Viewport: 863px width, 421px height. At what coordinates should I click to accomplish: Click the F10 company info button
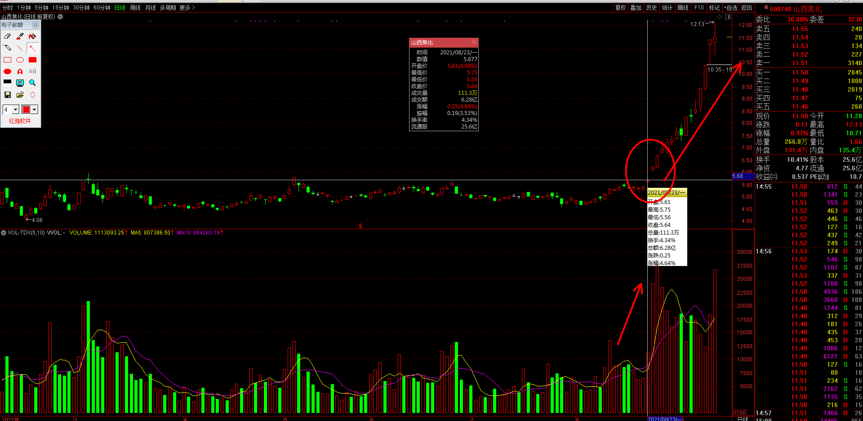point(699,8)
